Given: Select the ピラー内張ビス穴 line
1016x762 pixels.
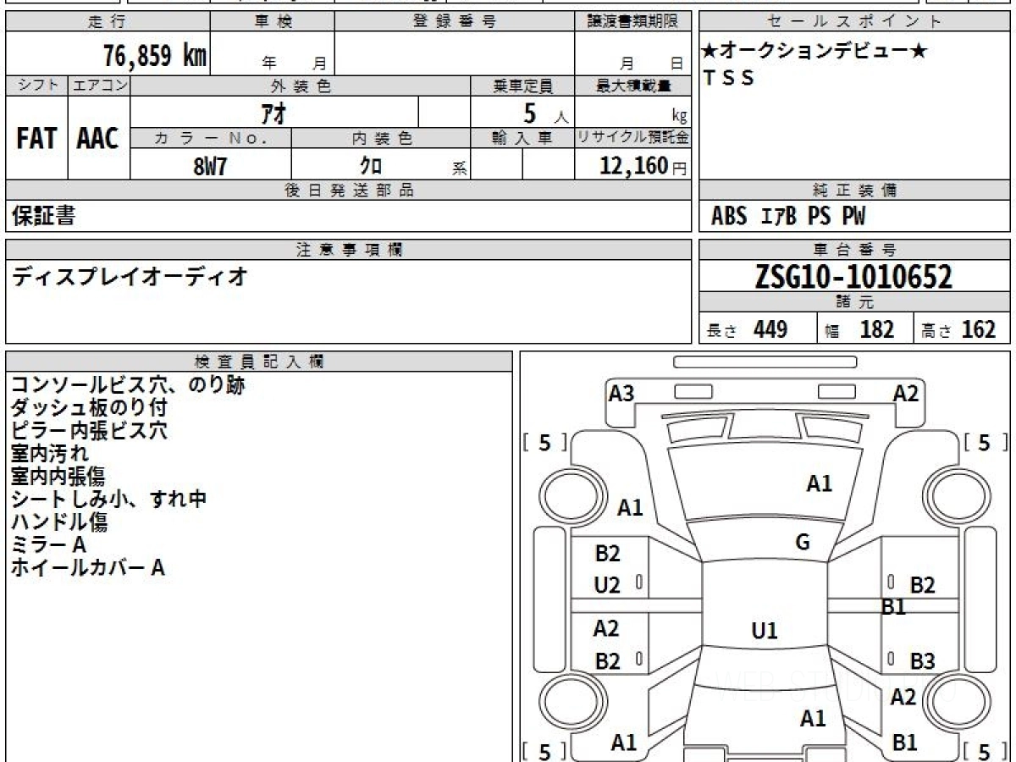Looking at the screenshot, I should [x=89, y=431].
